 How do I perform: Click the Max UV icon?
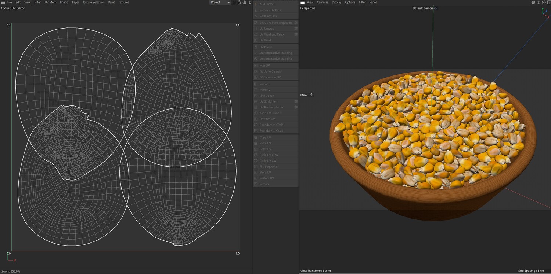(256, 66)
